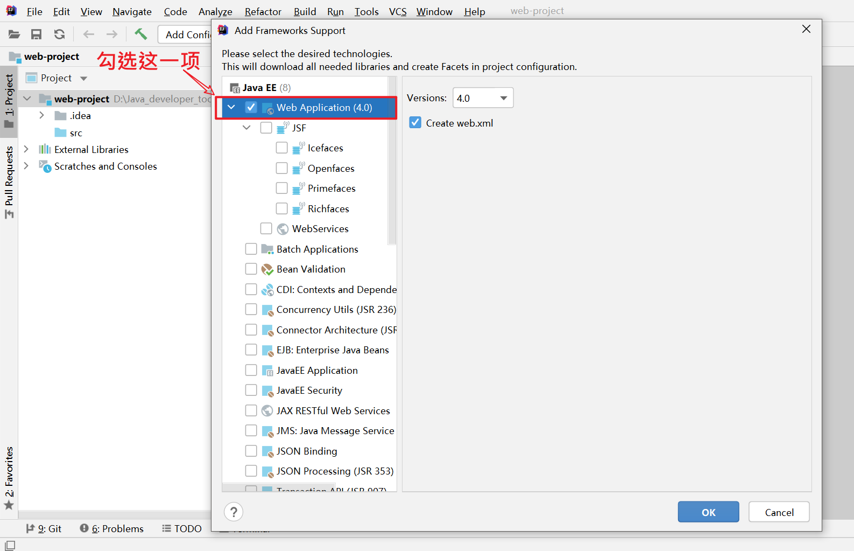Click the src folder icon
854x551 pixels.
click(x=60, y=132)
